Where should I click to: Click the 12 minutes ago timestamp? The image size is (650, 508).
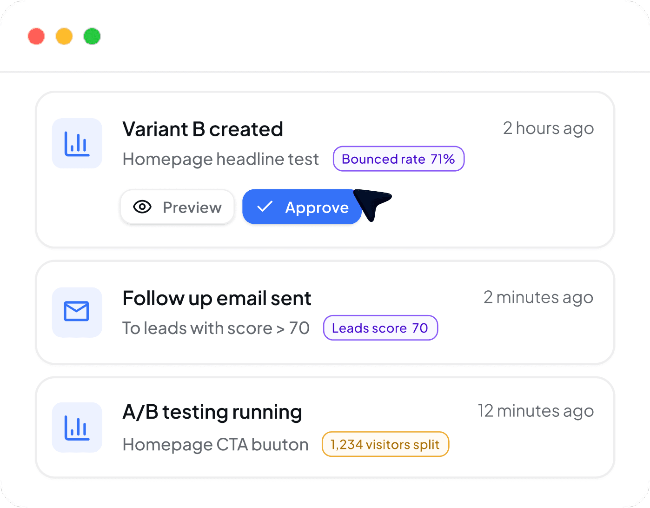(536, 411)
